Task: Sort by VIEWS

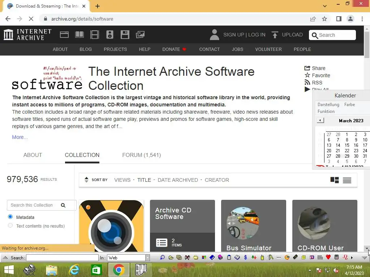Action: click(122, 180)
